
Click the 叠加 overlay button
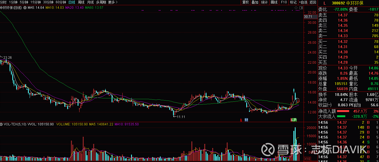point(255,2)
